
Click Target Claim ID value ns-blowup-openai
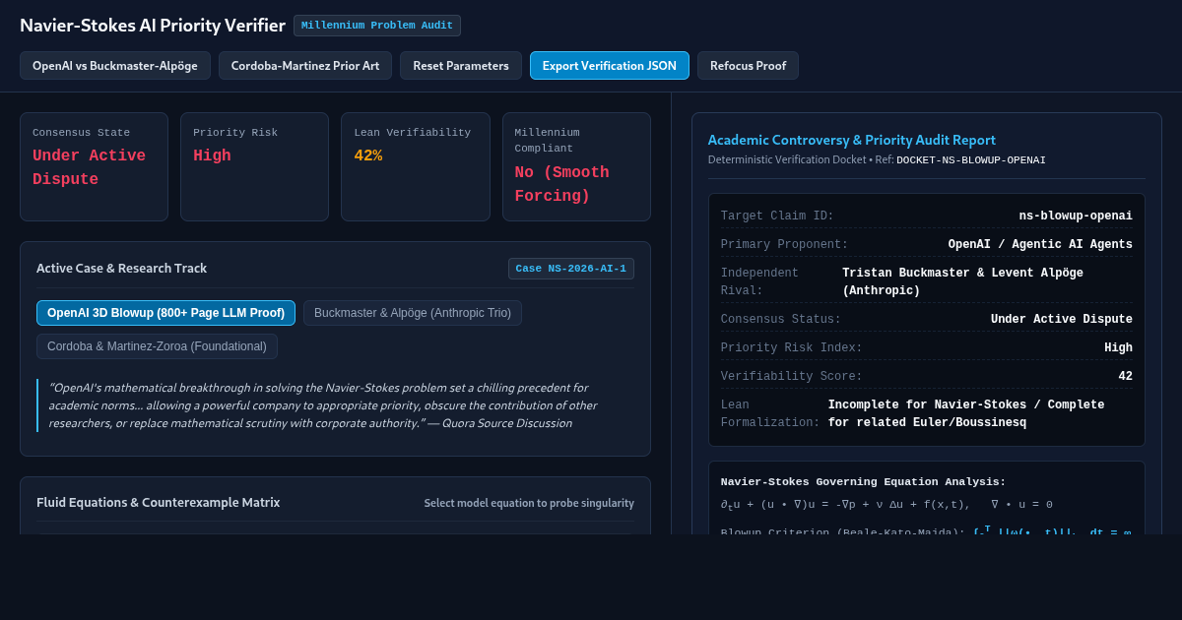coord(1076,217)
